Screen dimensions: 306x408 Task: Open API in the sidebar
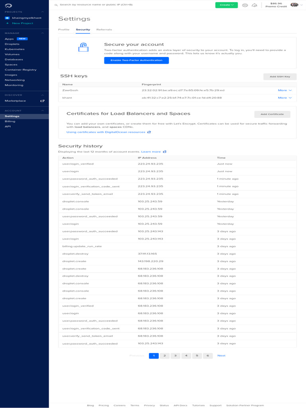8,126
